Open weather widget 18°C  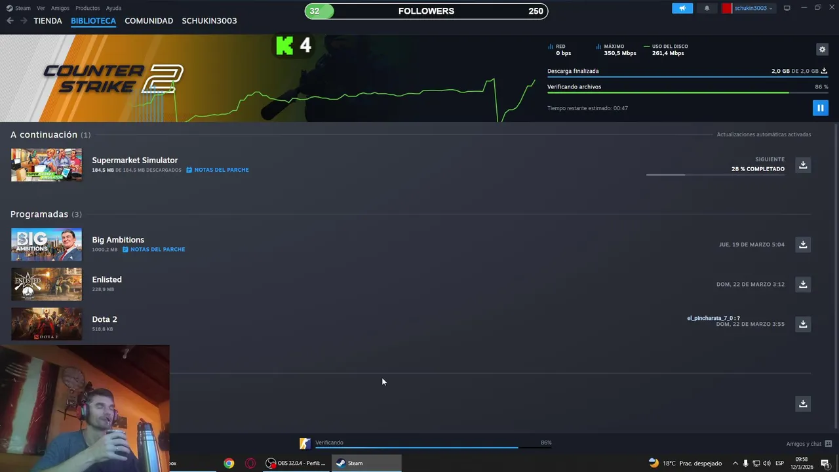686,463
